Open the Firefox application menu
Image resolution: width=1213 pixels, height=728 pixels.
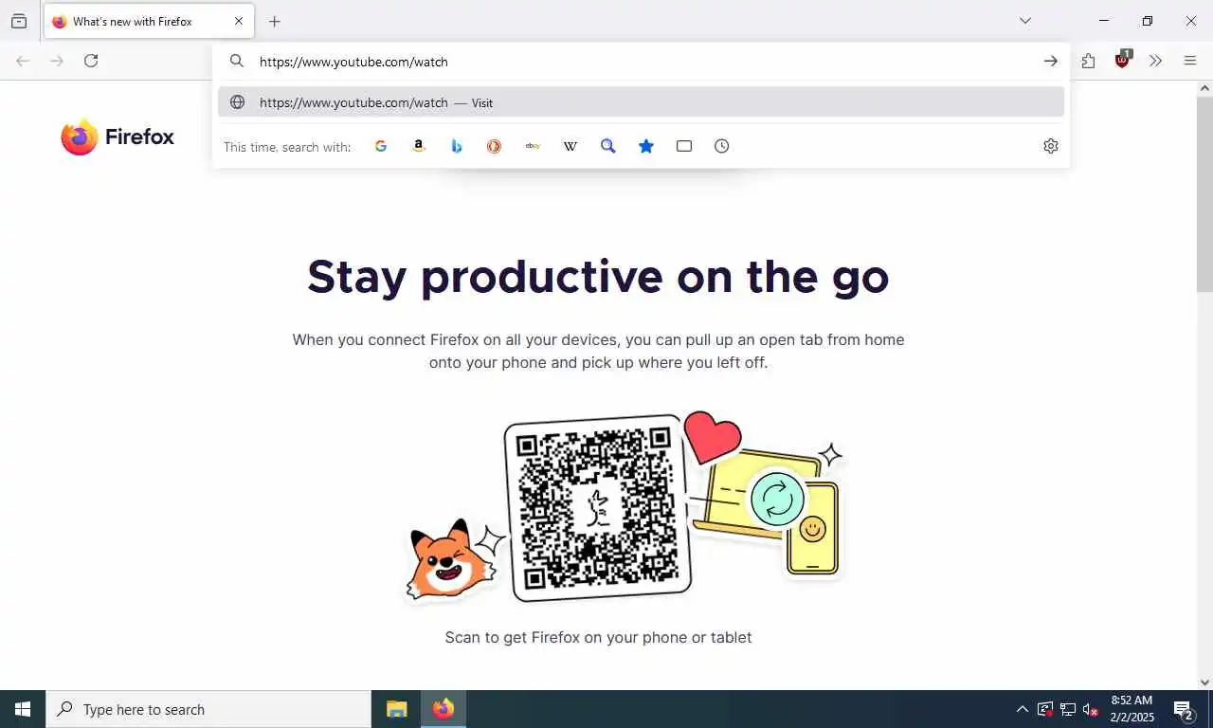tap(1190, 61)
